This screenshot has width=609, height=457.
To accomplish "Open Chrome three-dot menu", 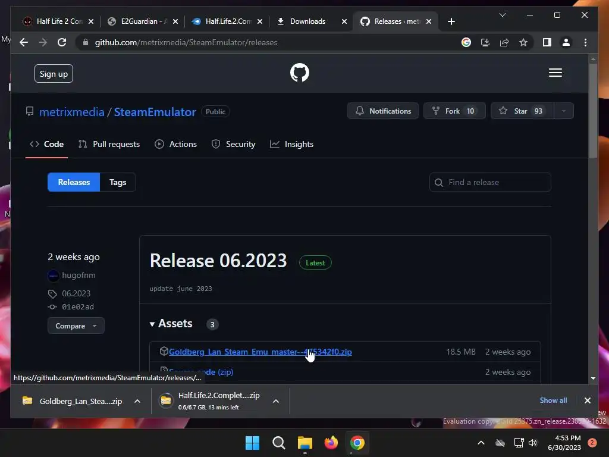I will pyautogui.click(x=585, y=42).
